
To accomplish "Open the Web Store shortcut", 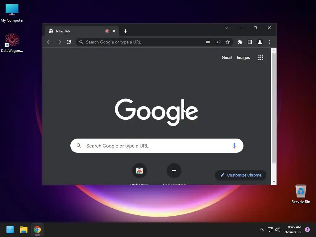I will pyautogui.click(x=139, y=171).
